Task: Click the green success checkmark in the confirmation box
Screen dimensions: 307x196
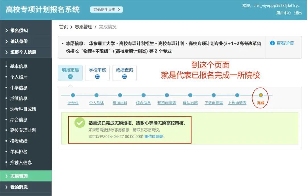Action: (79, 123)
